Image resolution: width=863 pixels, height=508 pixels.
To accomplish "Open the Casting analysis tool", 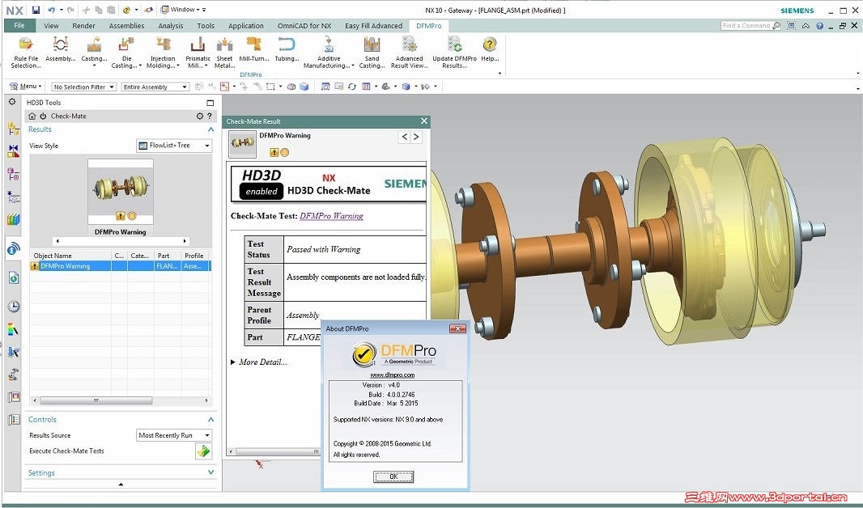I will pyautogui.click(x=94, y=51).
